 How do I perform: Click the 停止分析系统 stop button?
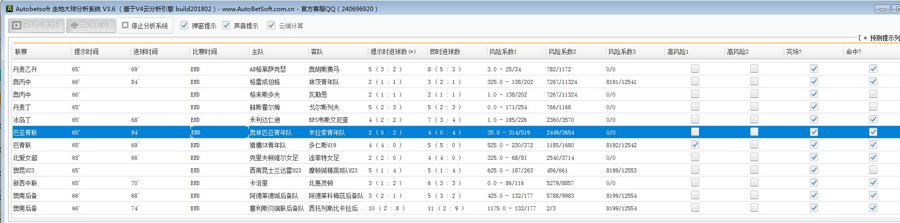[145, 26]
